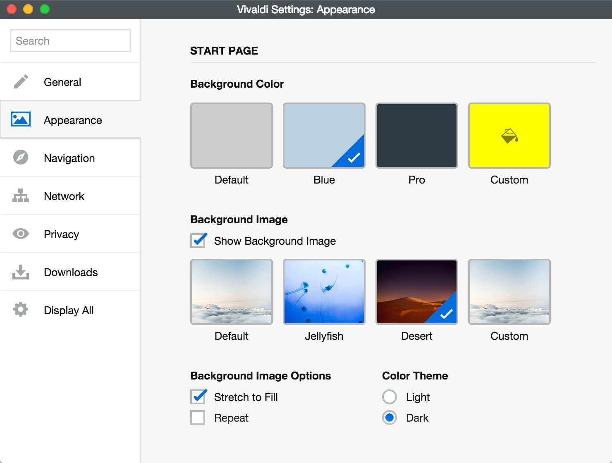Choose the Default gray background color

click(232, 136)
